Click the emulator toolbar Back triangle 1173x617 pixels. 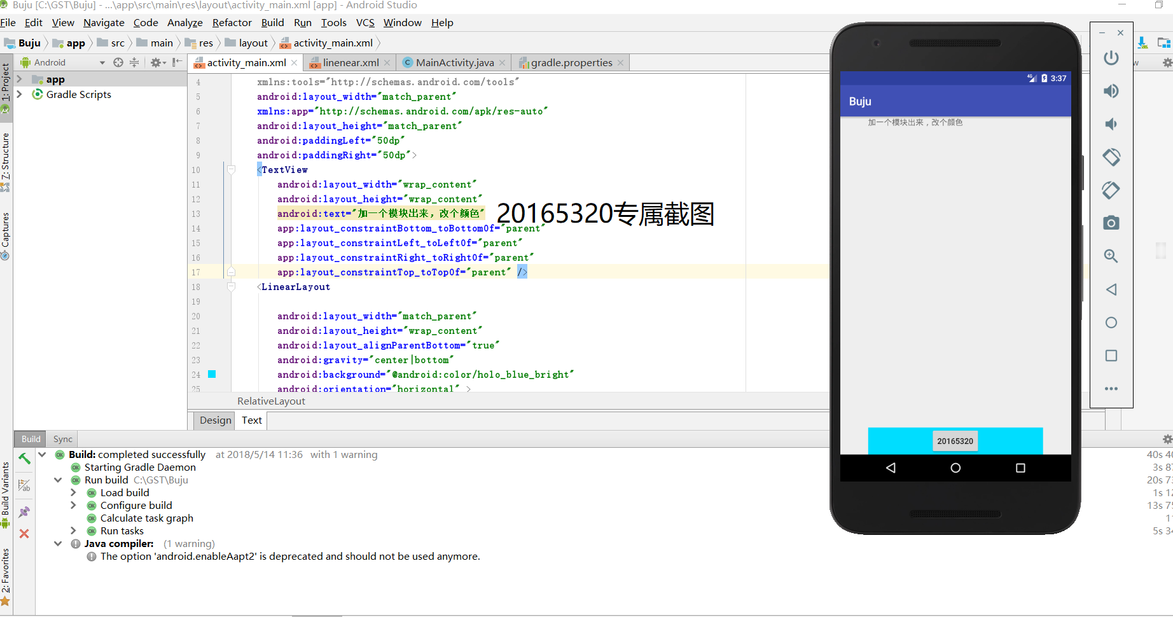tap(1111, 289)
